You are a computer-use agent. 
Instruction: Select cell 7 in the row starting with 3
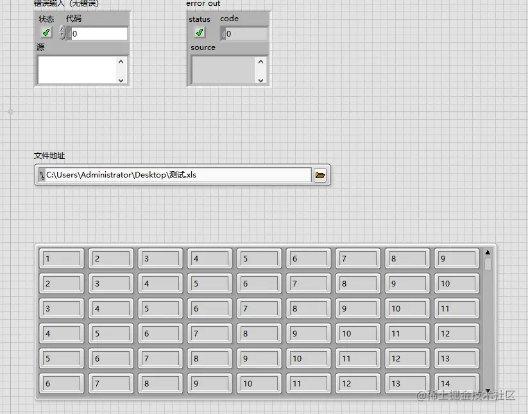tap(259, 308)
